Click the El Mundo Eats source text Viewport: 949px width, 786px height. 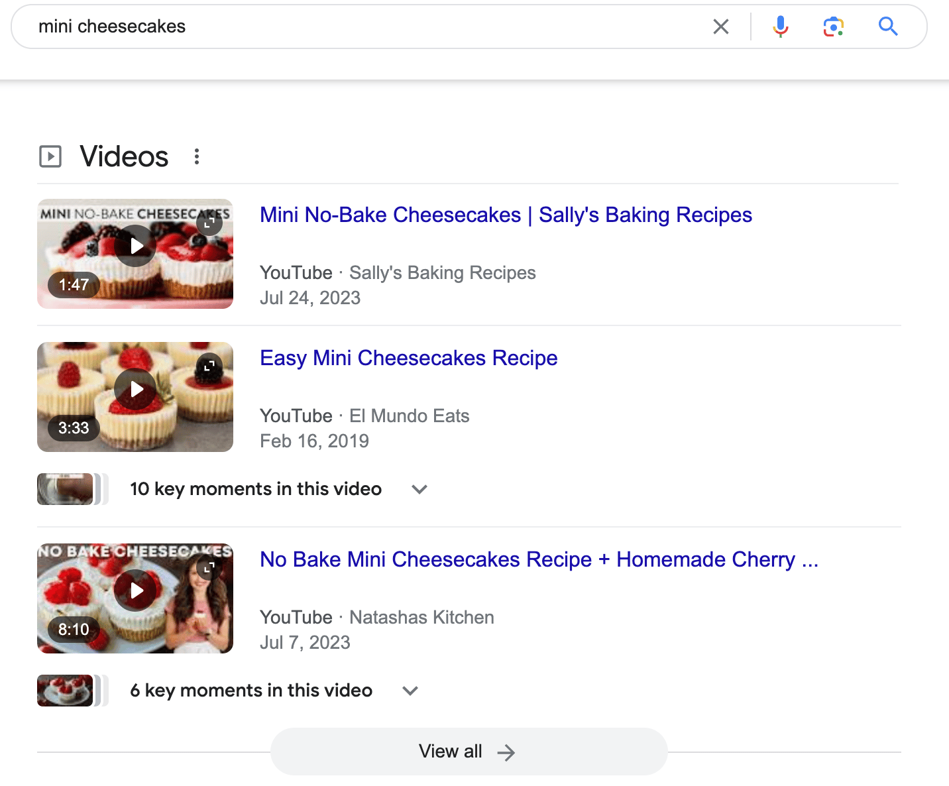pos(410,416)
